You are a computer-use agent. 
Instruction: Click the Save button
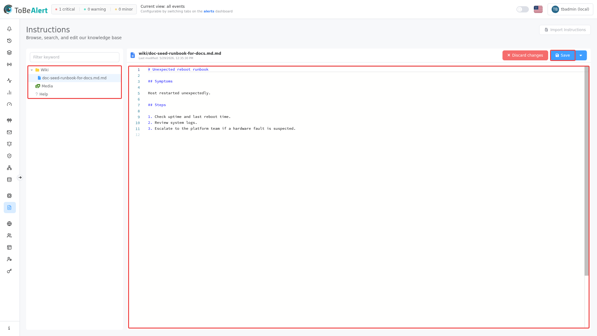coord(563,55)
